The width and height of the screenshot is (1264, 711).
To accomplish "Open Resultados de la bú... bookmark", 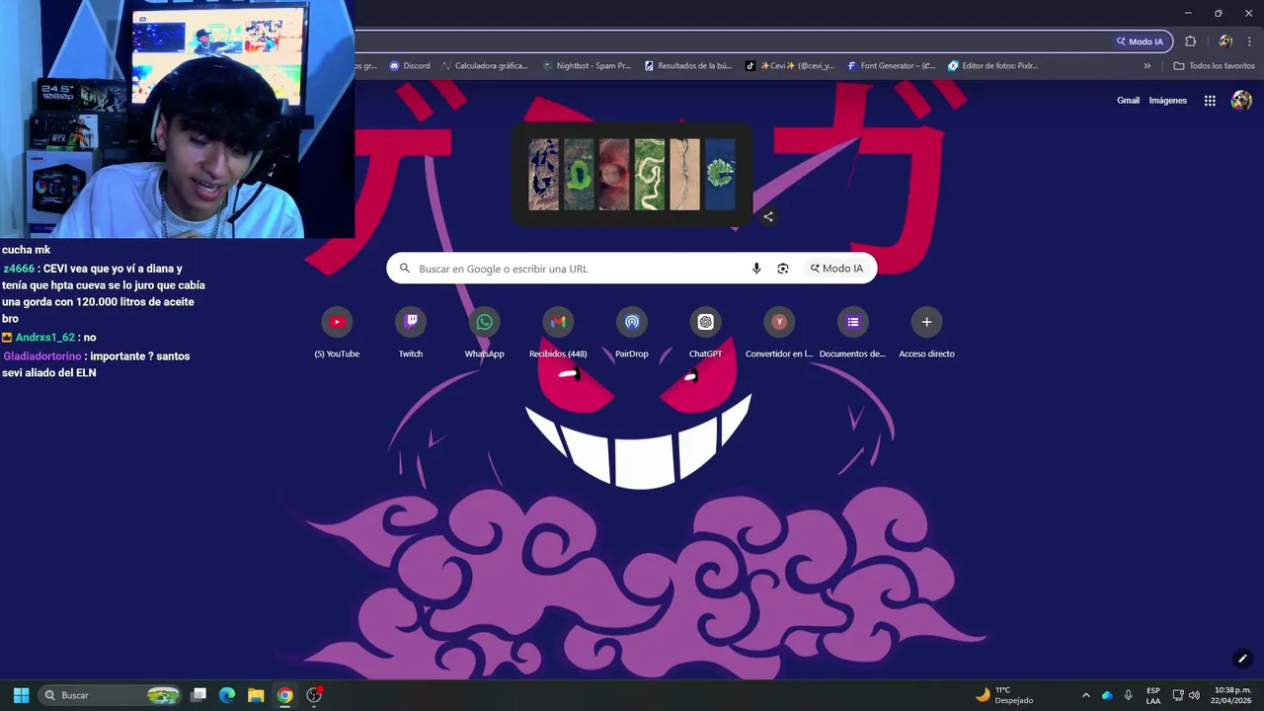I will [688, 66].
